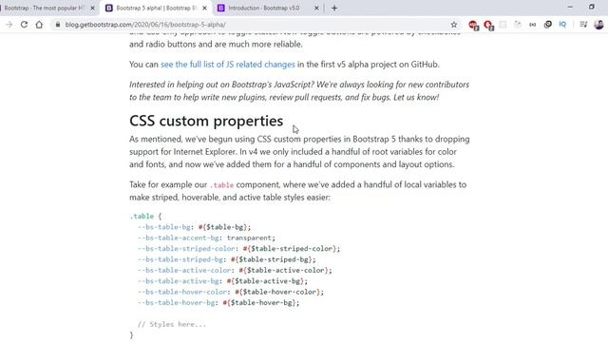Open the second red extension icon with badge
This screenshot has width=608, height=342.
coord(488,25)
